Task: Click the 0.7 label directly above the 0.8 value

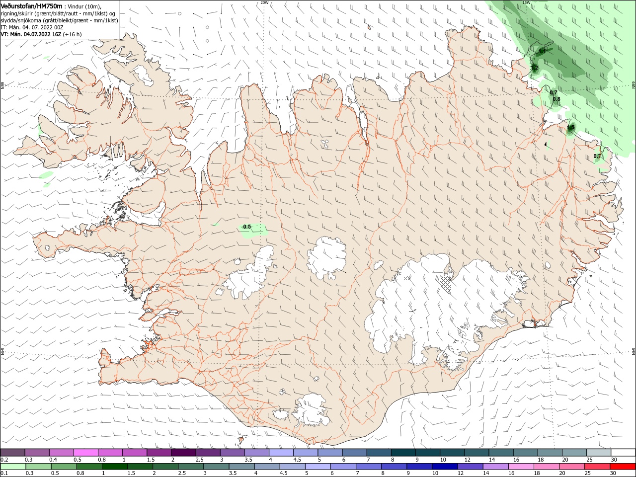Action: (554, 92)
